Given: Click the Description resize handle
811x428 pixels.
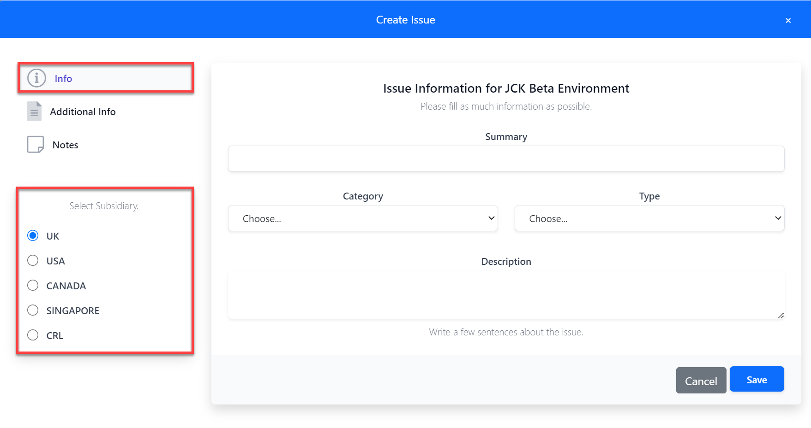Looking at the screenshot, I should [x=781, y=316].
